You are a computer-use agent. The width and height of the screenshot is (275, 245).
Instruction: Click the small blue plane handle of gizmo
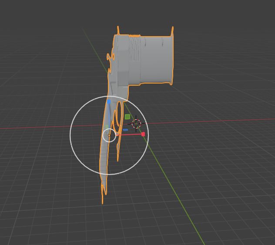125,130
